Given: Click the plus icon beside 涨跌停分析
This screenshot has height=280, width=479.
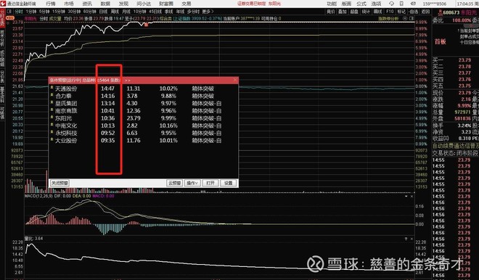Looking at the screenshot, I should (405, 19).
